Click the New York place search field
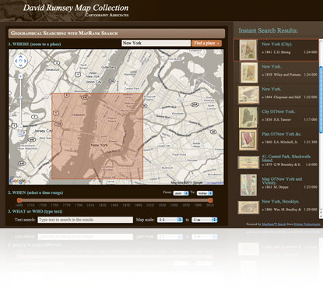The image size is (323, 300). [156, 43]
